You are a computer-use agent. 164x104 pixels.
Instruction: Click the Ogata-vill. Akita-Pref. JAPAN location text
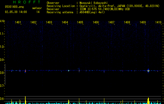click(x=119, y=6)
